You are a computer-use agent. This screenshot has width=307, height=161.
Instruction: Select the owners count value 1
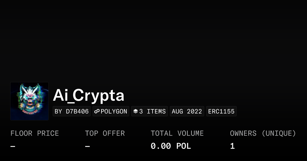232,146
